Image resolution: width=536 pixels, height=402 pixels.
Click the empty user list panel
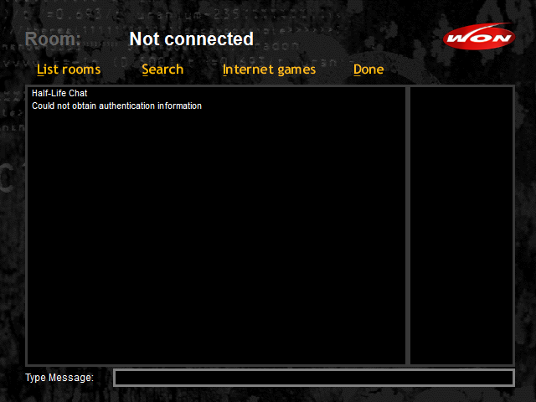click(x=461, y=225)
